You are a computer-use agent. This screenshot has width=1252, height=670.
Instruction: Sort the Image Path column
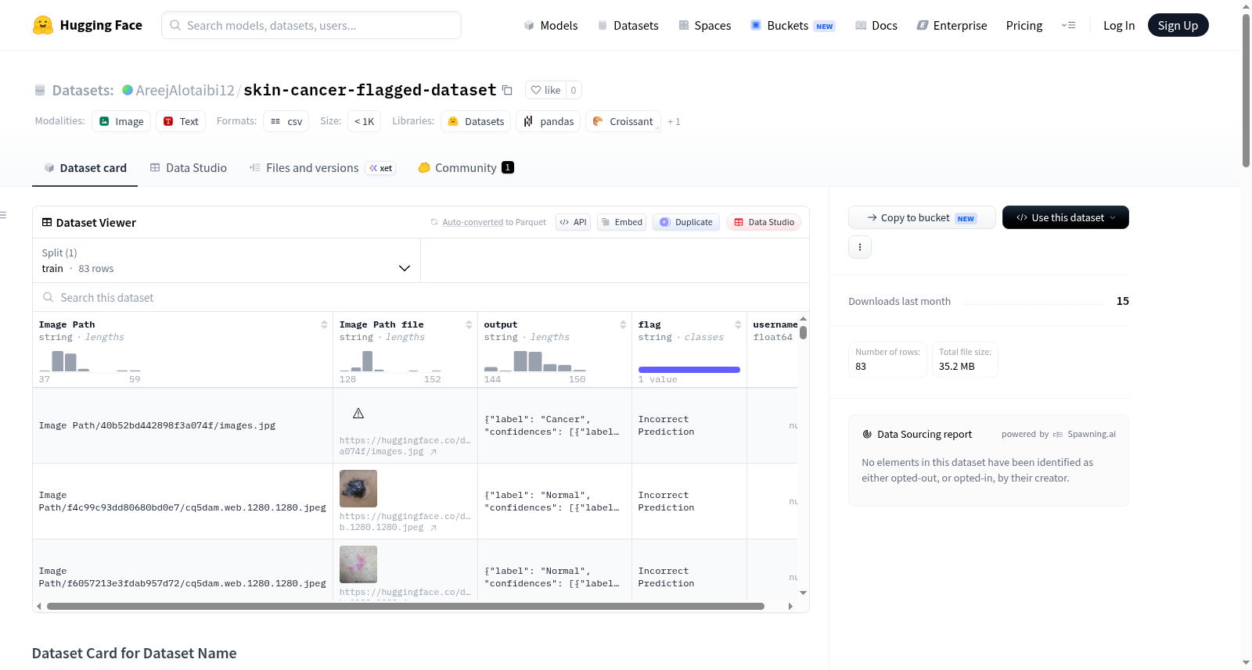tap(324, 324)
